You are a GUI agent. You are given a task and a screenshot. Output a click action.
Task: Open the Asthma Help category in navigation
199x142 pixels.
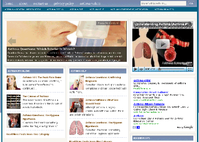[97, 9]
